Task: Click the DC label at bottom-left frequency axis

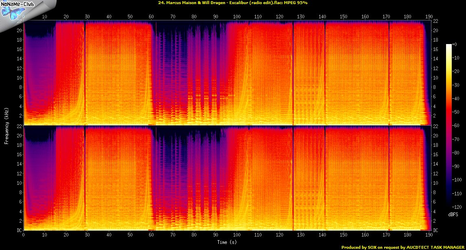Action: 20,230
